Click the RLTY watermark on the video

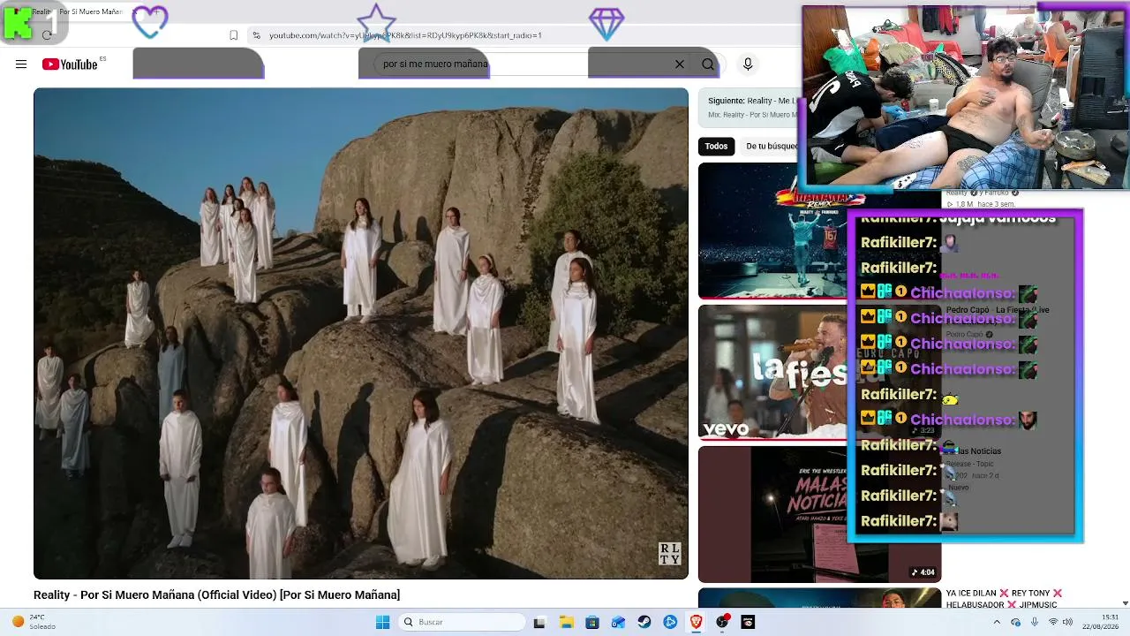pos(670,554)
